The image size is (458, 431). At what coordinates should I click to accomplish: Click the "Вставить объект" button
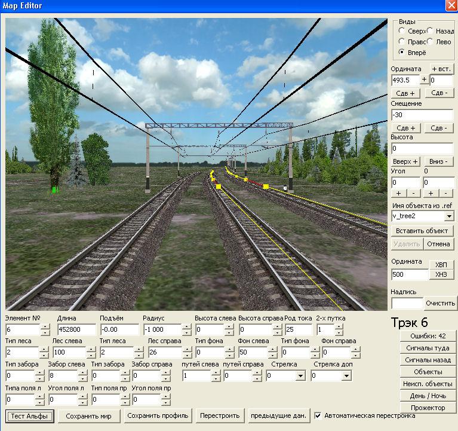pos(423,230)
